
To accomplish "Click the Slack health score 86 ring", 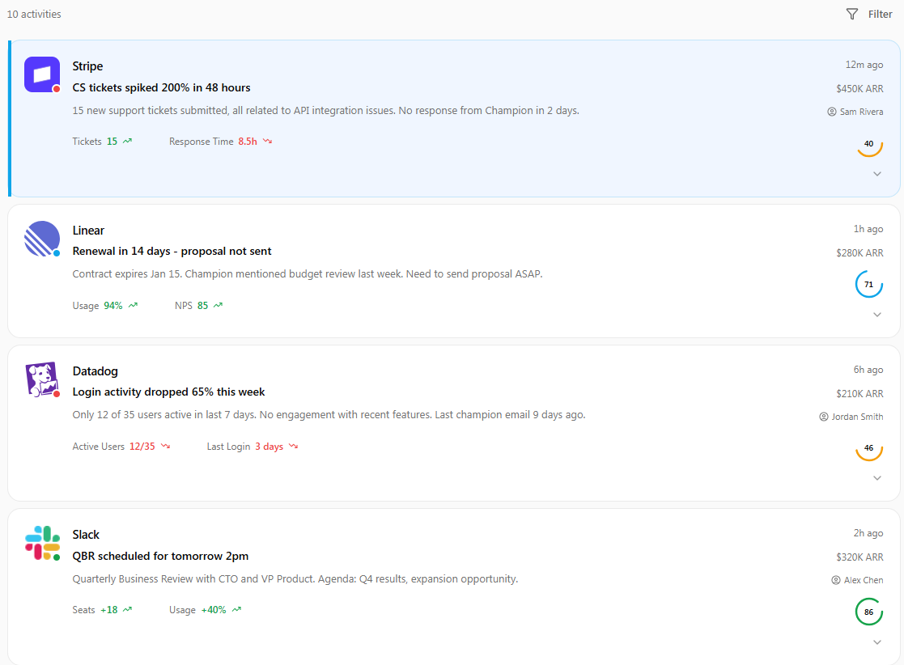I will 868,612.
